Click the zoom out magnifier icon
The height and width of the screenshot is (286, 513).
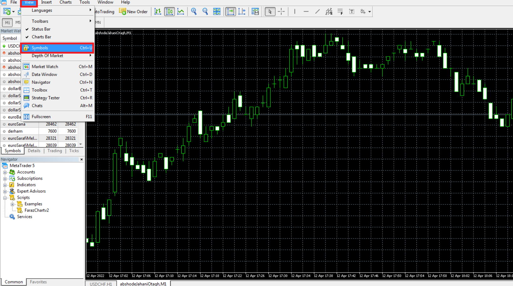point(205,12)
